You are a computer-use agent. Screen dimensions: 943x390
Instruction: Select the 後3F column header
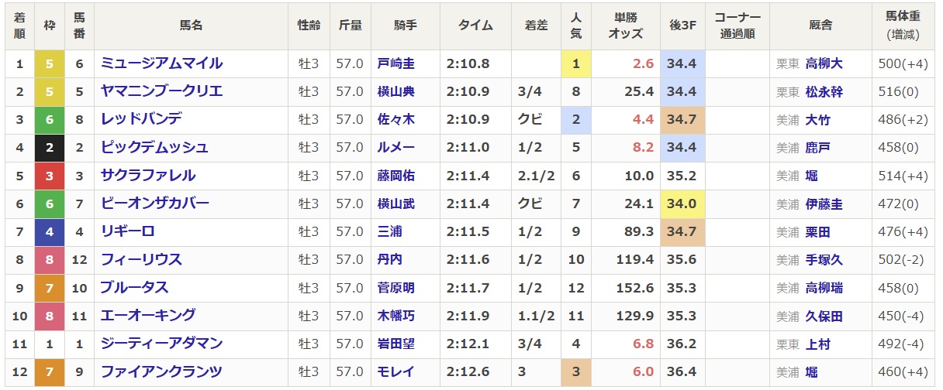(x=682, y=26)
